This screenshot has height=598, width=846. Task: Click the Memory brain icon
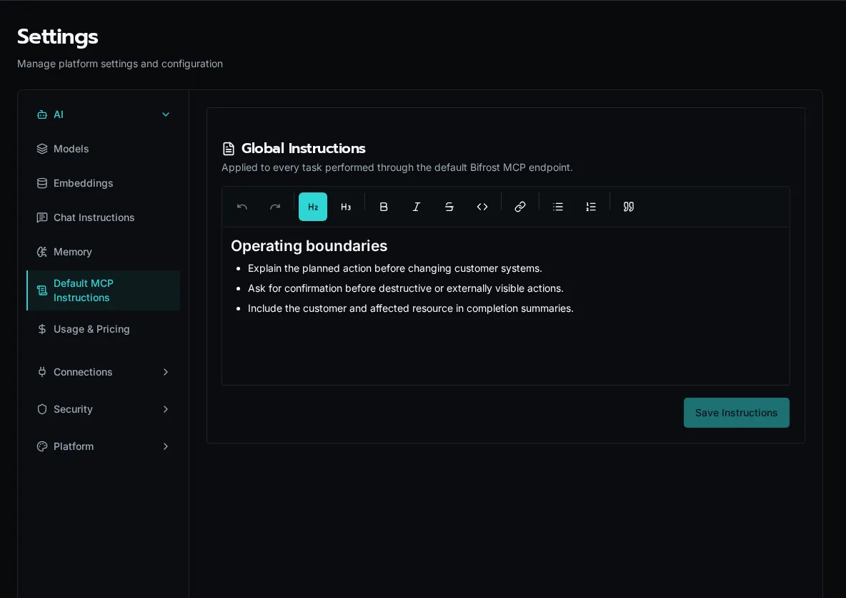42,252
